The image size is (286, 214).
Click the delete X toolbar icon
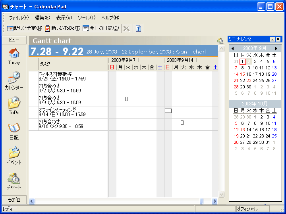pos(126,29)
